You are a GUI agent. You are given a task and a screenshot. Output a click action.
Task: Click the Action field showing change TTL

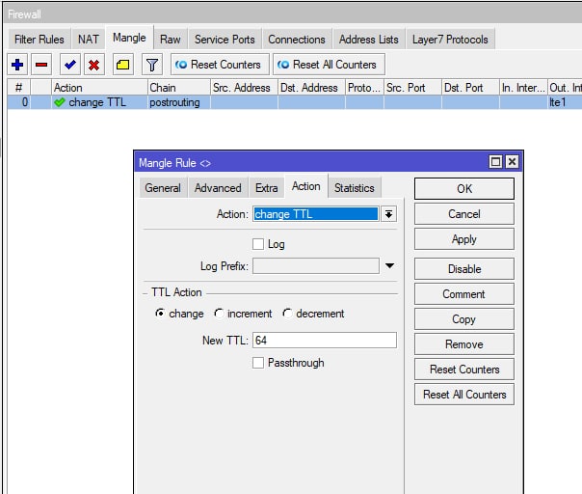316,214
